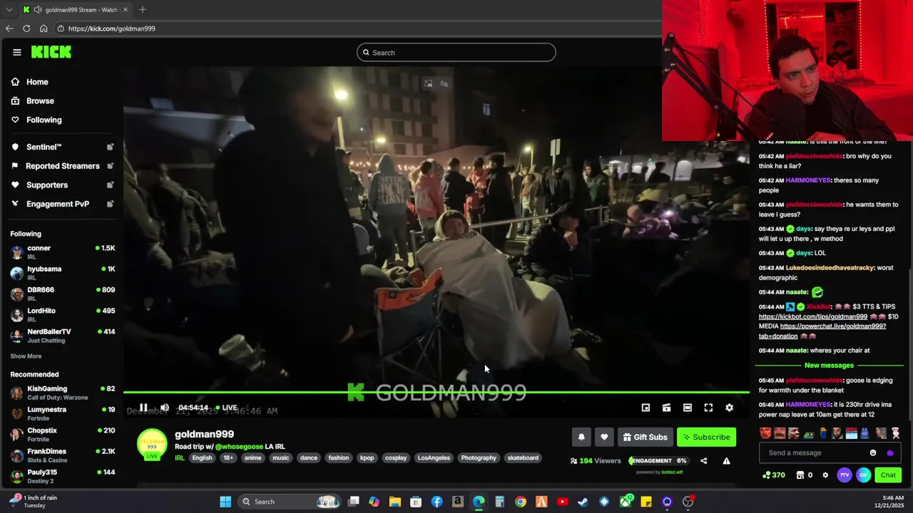This screenshot has height=513, width=913.
Task: Create a clip with clapperboard icon
Action: coord(666,408)
